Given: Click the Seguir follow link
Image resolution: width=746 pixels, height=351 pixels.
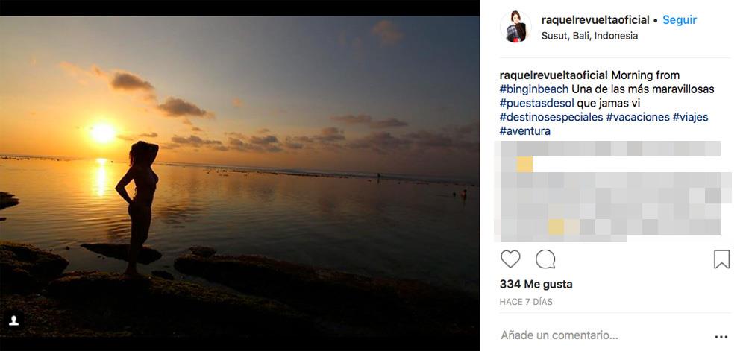Looking at the screenshot, I should point(679,20).
